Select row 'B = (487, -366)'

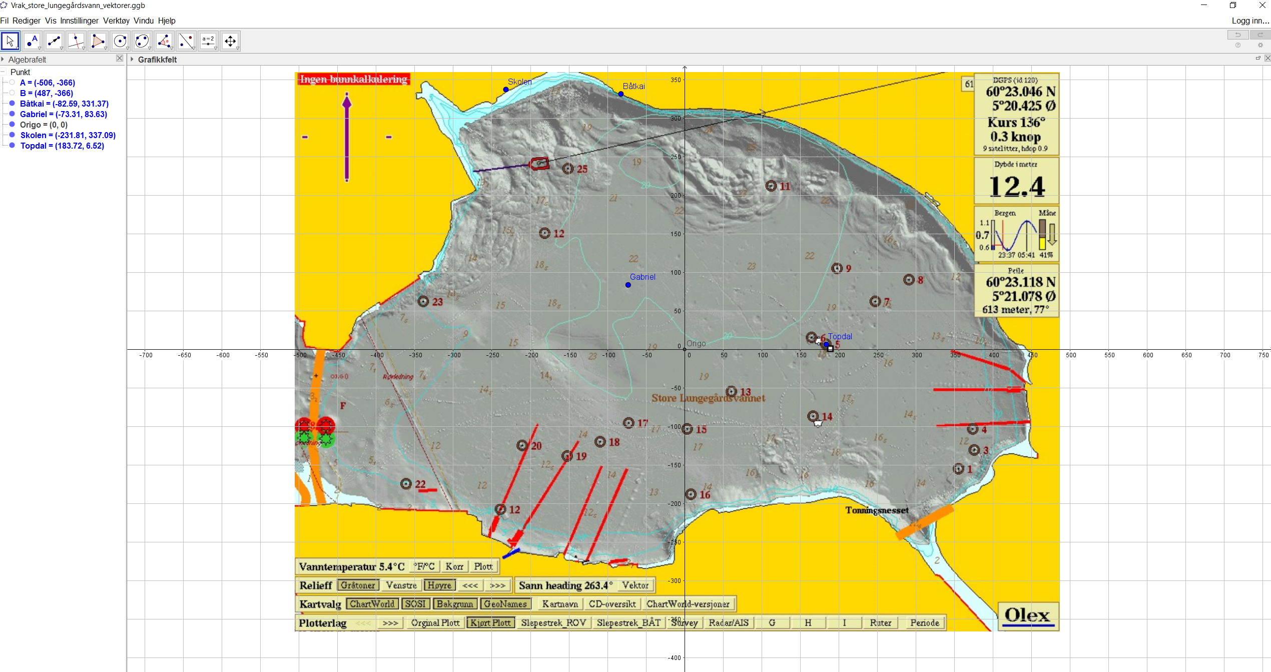tap(47, 93)
